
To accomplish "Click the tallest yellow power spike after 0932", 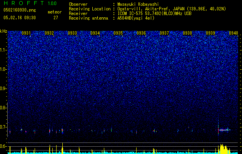I will click(x=62, y=148).
